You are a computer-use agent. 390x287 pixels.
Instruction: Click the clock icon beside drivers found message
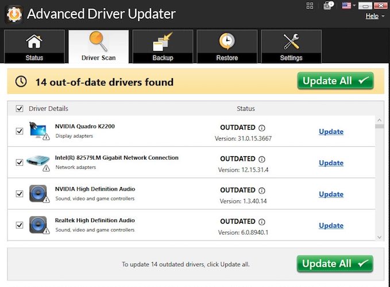[x=21, y=82]
